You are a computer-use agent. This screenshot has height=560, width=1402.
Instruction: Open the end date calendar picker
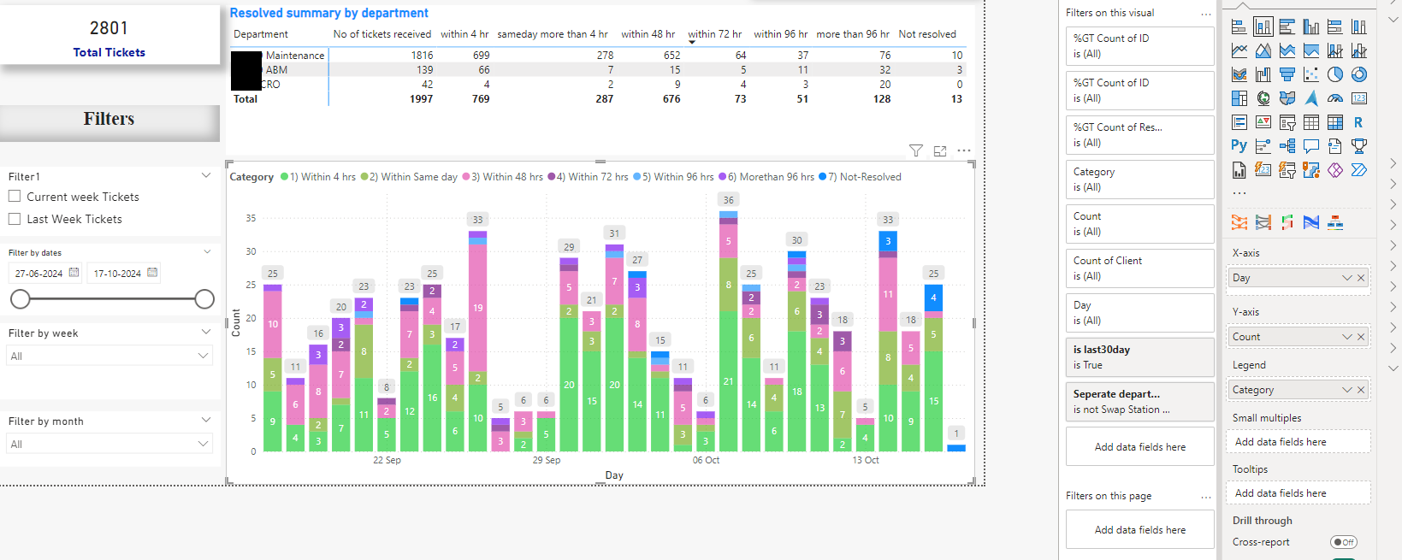click(152, 273)
